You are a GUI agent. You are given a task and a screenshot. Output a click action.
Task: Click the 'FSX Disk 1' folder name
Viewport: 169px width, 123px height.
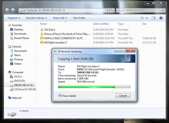(50, 29)
